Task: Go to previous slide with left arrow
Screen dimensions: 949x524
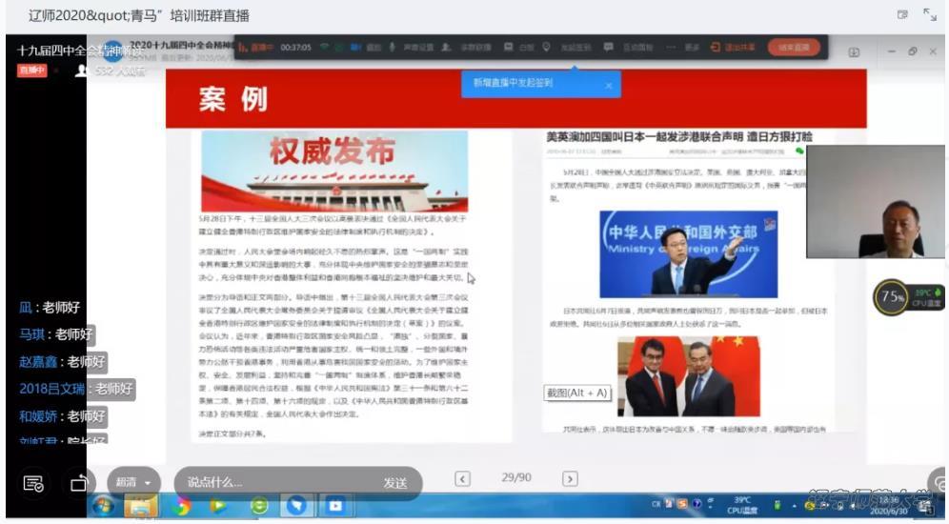Action: pos(462,479)
